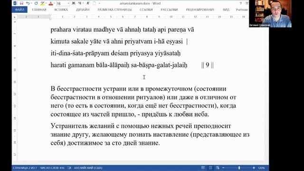Switch to the ГЛАВНАЯ tab
Viewport: 304px width, 171px height.
point(39,9)
